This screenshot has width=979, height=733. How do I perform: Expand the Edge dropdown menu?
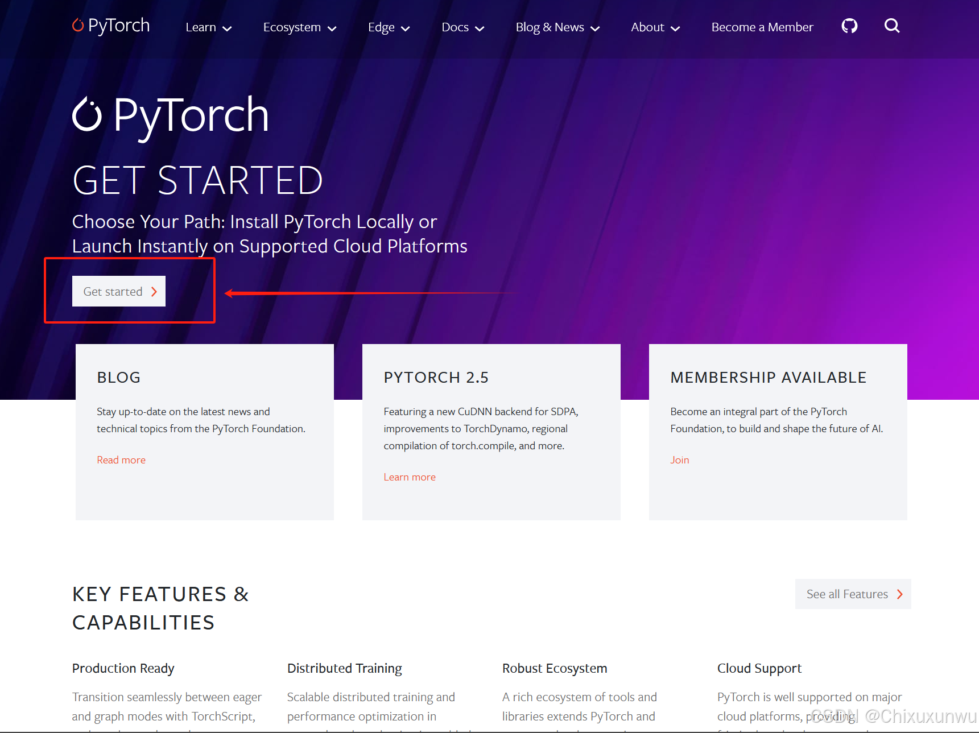tap(389, 27)
